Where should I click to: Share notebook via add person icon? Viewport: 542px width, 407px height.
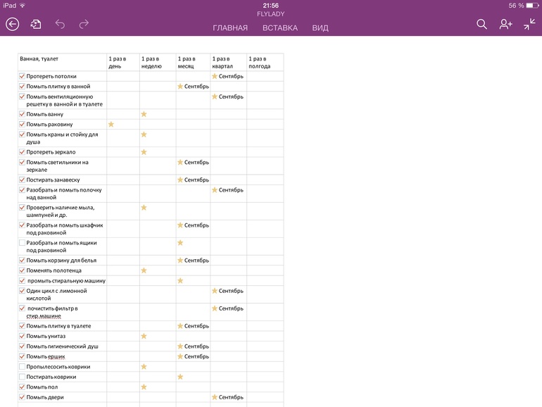click(505, 25)
